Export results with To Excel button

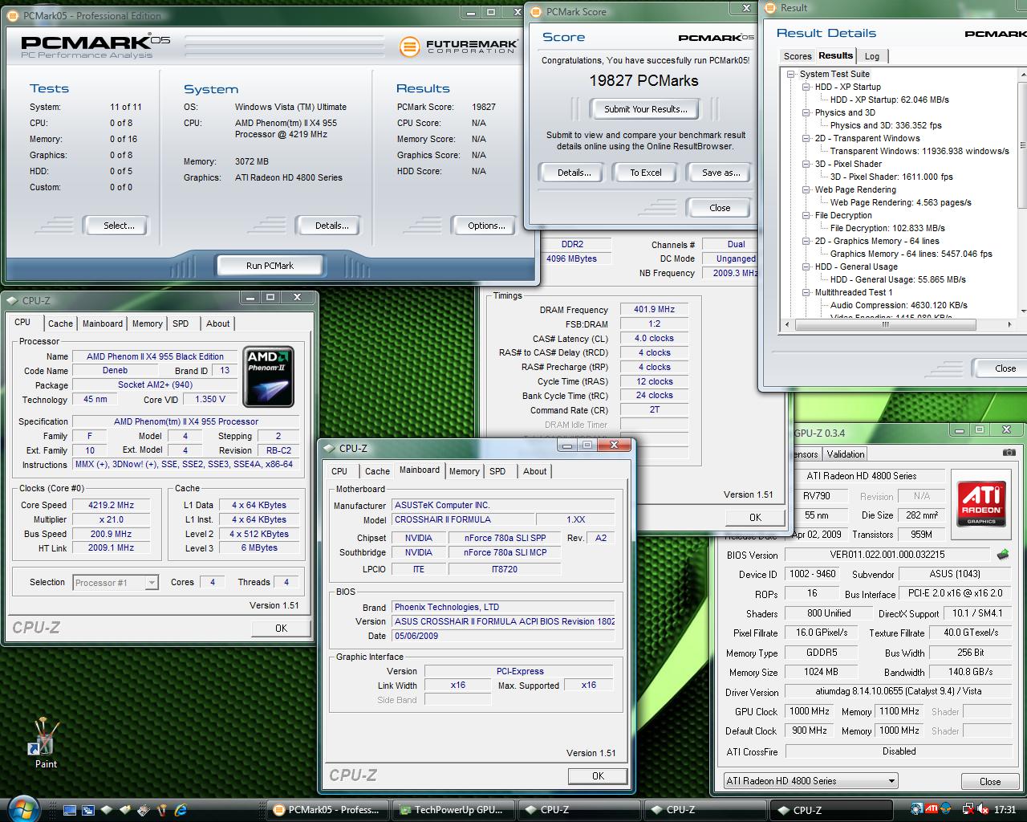[x=646, y=173]
